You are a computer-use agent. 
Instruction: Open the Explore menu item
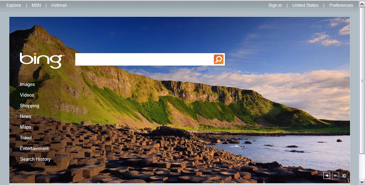point(14,5)
